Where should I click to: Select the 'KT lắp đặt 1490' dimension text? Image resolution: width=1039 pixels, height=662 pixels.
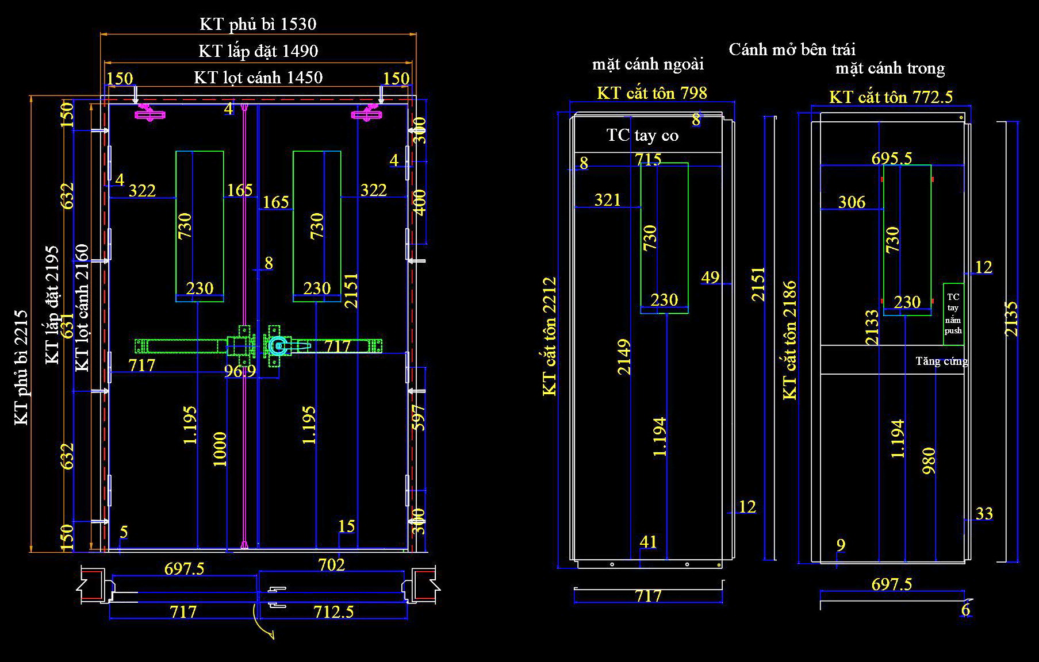tap(258, 51)
